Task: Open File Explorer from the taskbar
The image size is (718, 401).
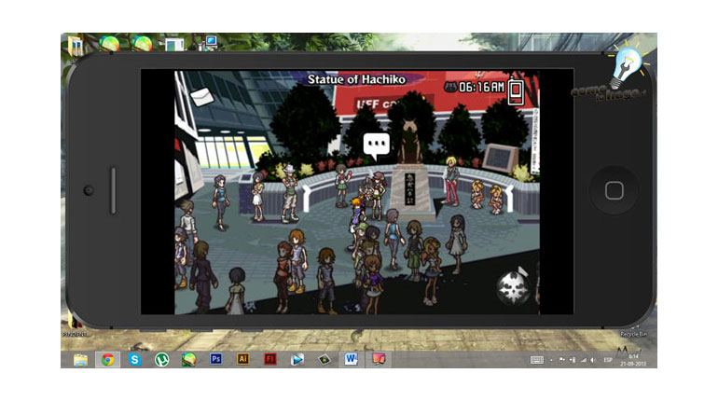Action: coord(80,360)
